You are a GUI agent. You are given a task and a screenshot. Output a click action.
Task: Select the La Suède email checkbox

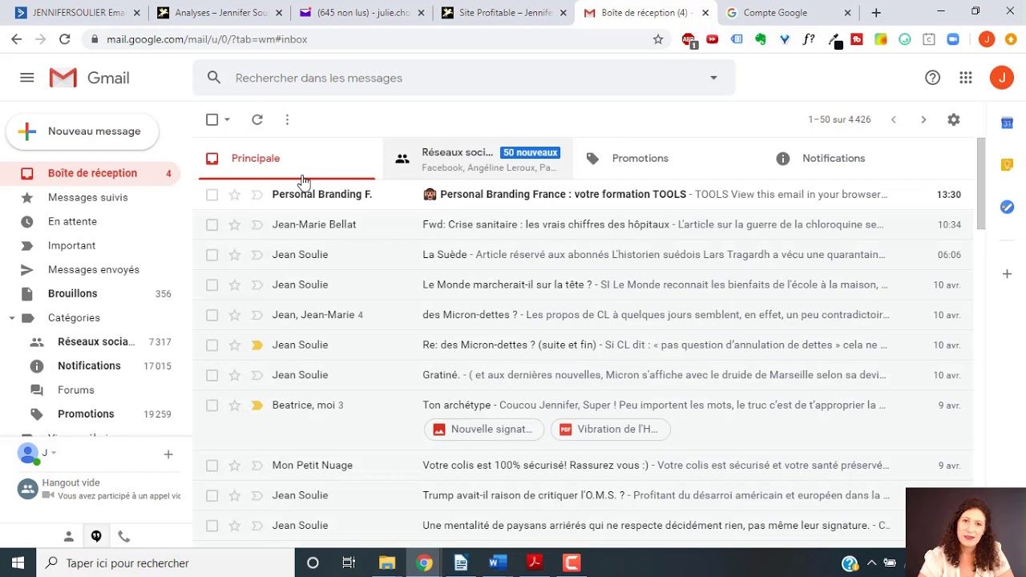[x=212, y=255]
